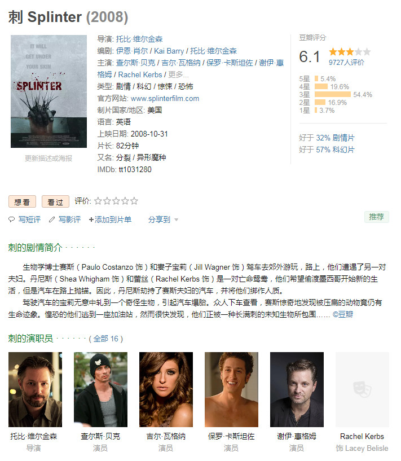Rate the movie three stars
Screen dimensions: 401x461
[x=116, y=201]
